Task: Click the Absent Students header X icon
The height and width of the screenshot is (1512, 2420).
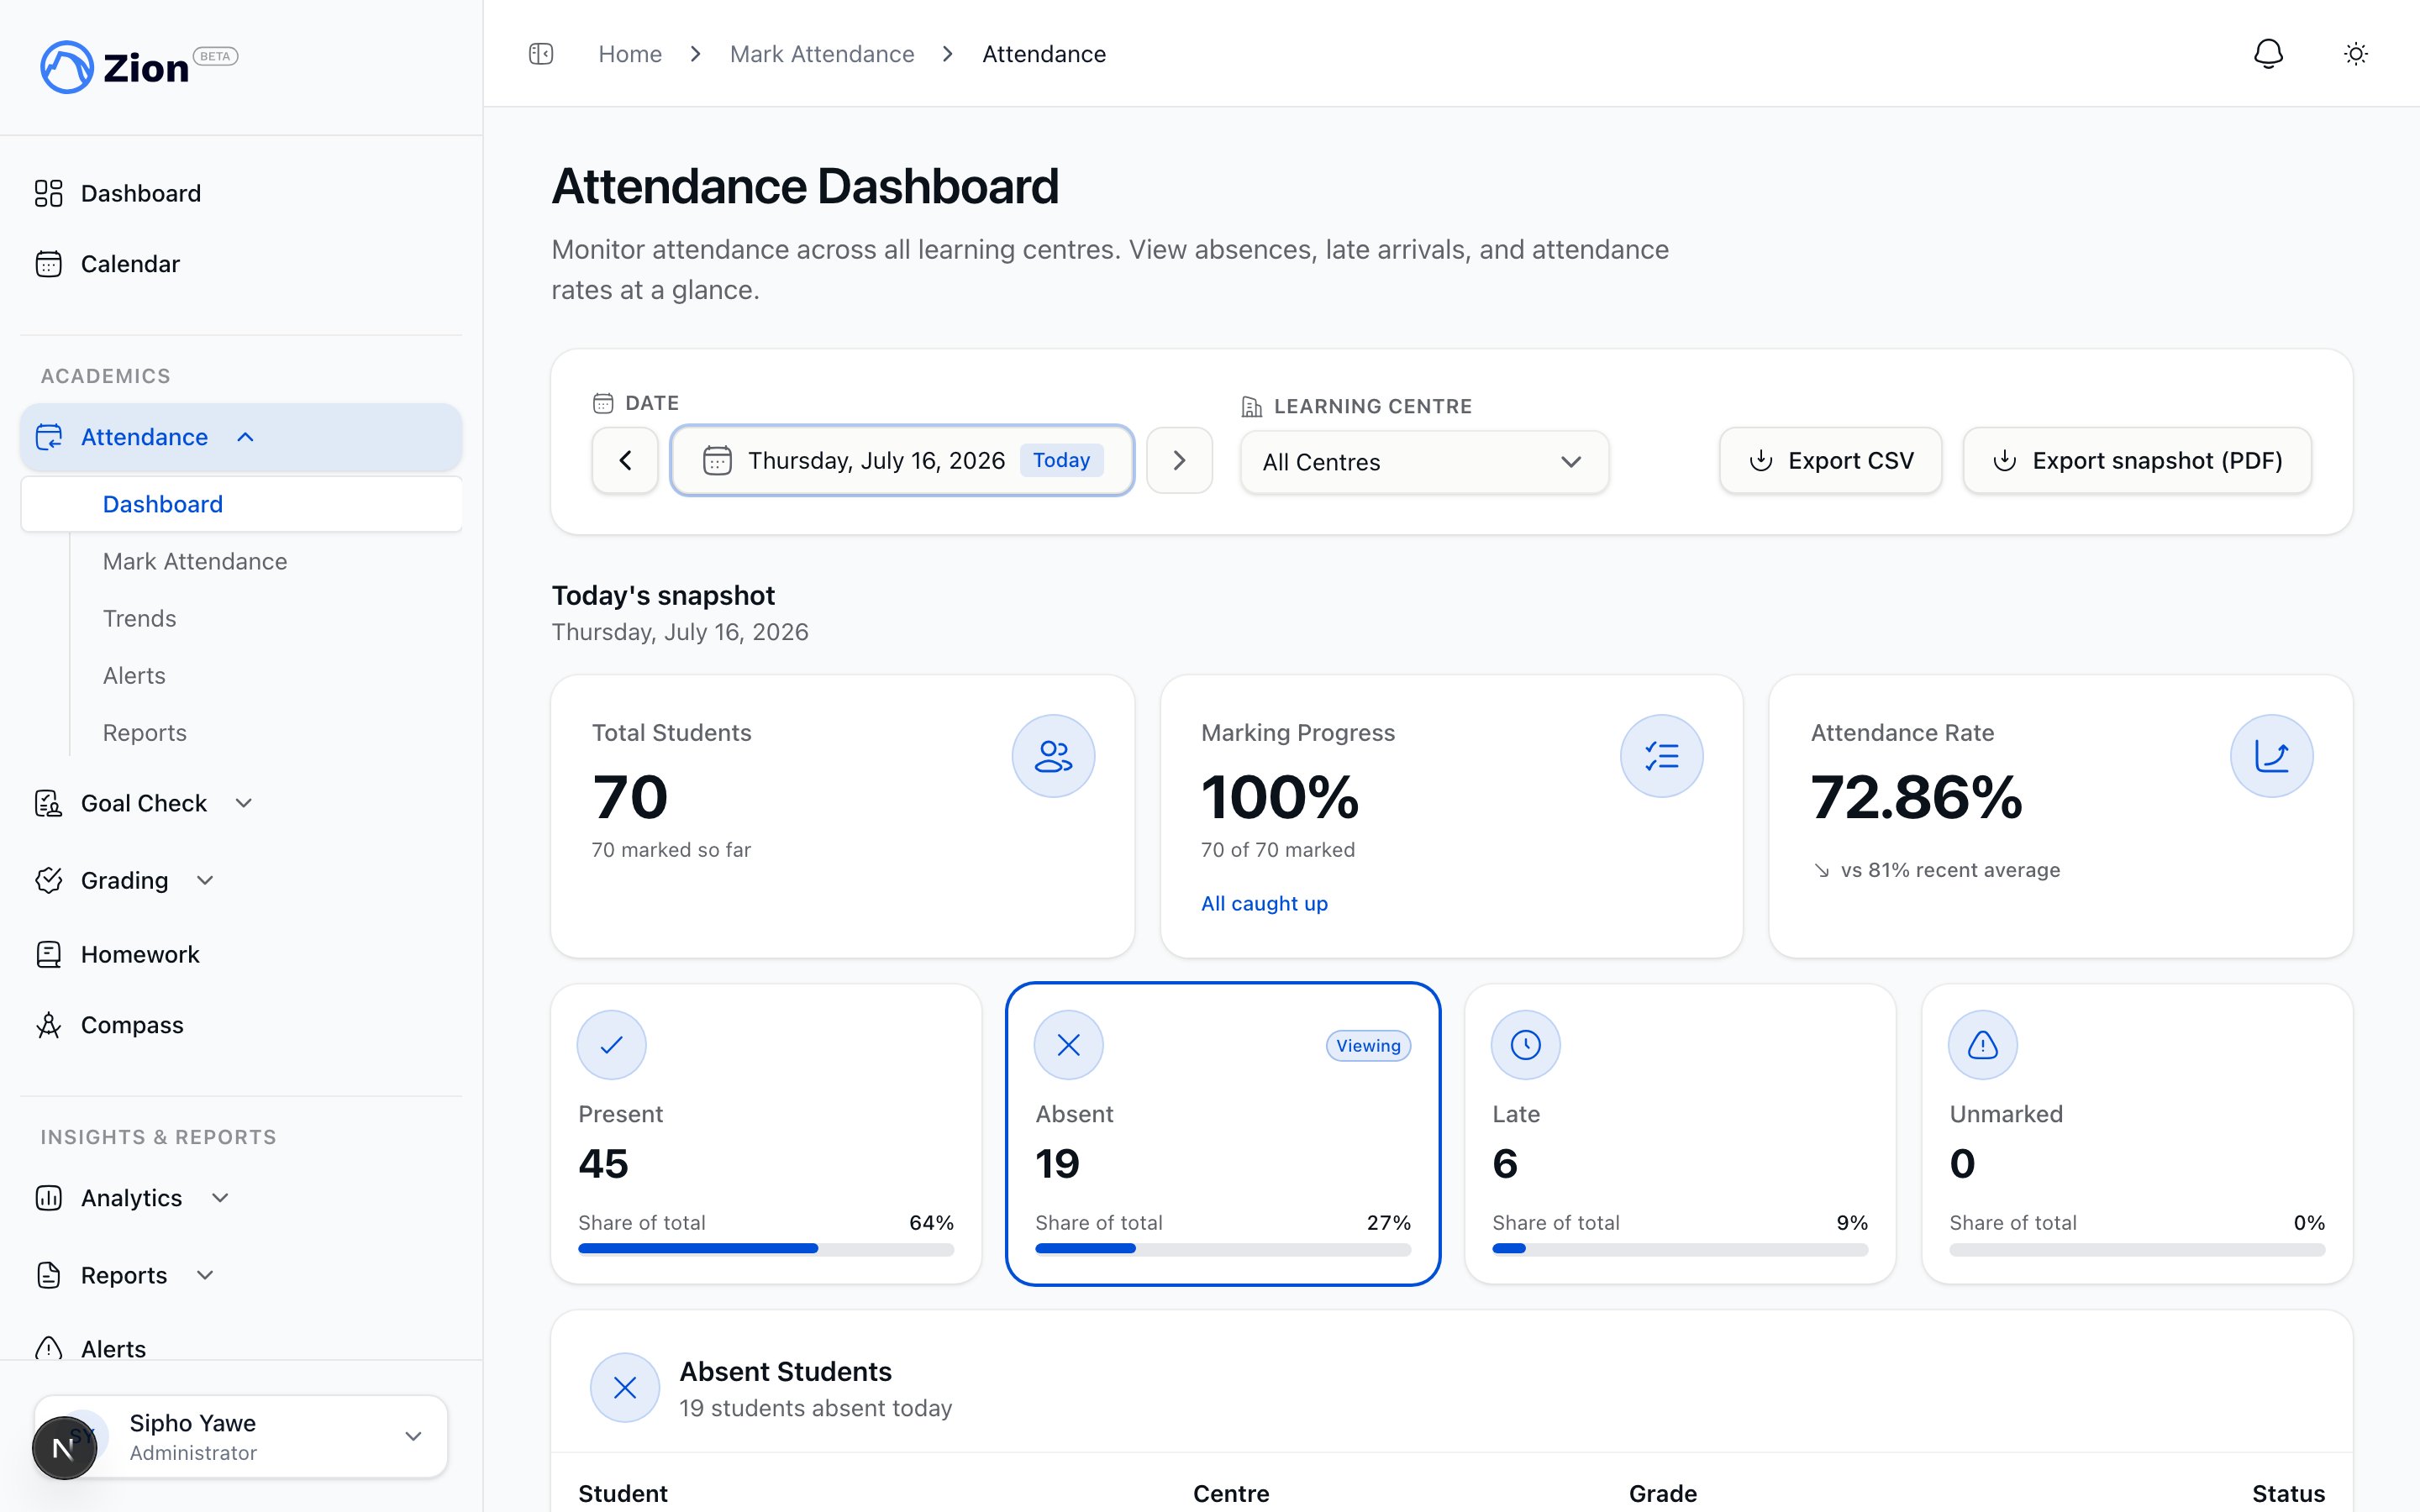Action: point(625,1388)
